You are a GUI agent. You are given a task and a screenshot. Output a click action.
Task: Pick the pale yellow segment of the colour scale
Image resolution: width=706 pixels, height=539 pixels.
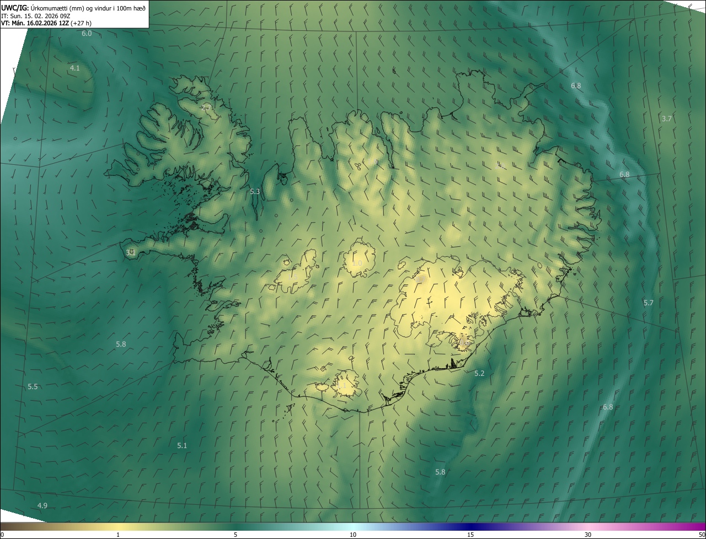click(118, 527)
